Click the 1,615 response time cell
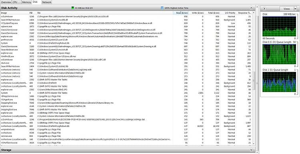 coord(248,116)
